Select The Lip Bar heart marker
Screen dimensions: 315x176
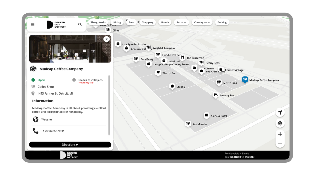click(x=158, y=73)
